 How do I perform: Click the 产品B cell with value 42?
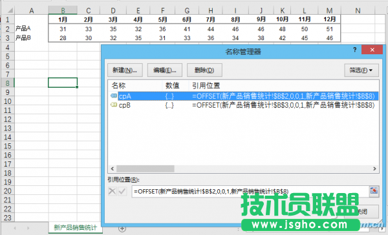[x=283, y=38]
